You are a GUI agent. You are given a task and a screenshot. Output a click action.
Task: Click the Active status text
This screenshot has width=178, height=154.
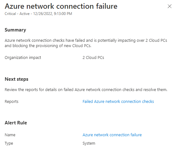[24, 14]
